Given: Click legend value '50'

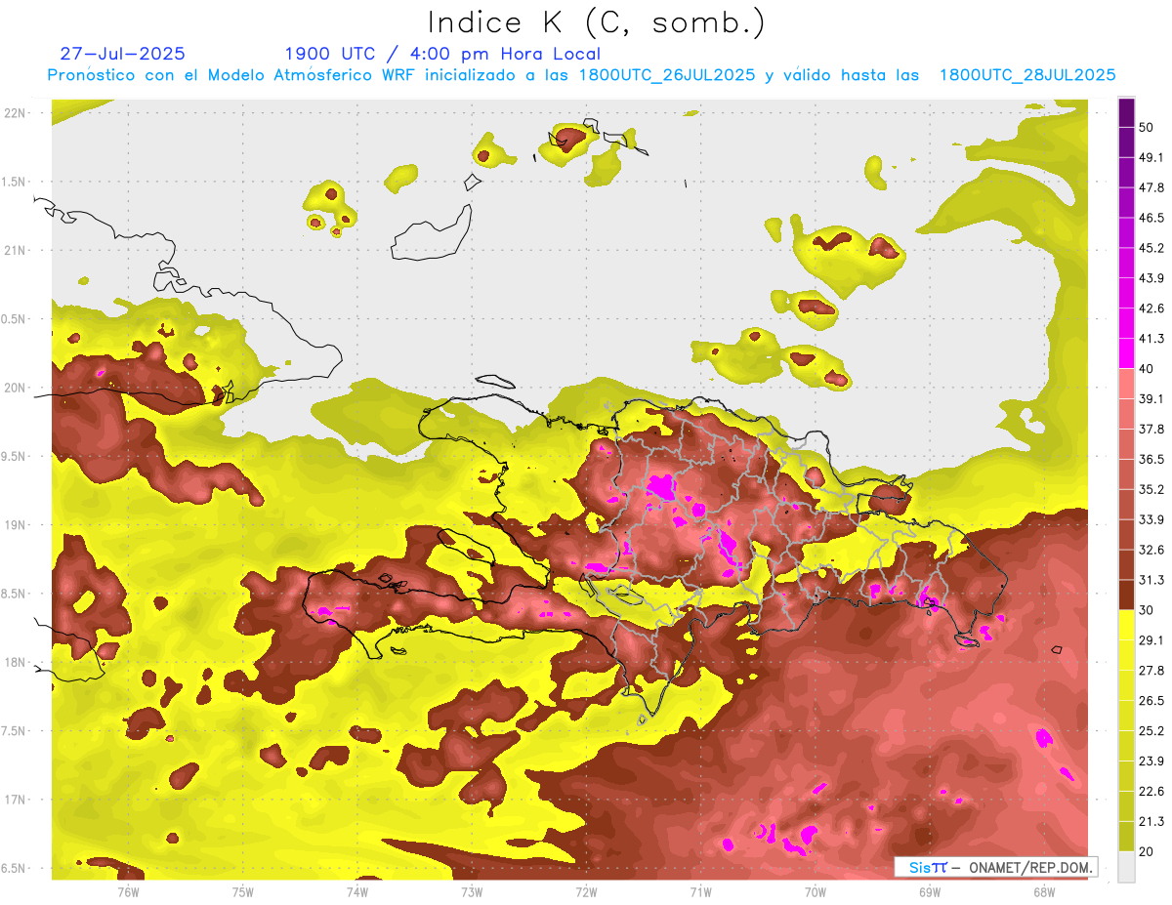Looking at the screenshot, I should (1147, 127).
